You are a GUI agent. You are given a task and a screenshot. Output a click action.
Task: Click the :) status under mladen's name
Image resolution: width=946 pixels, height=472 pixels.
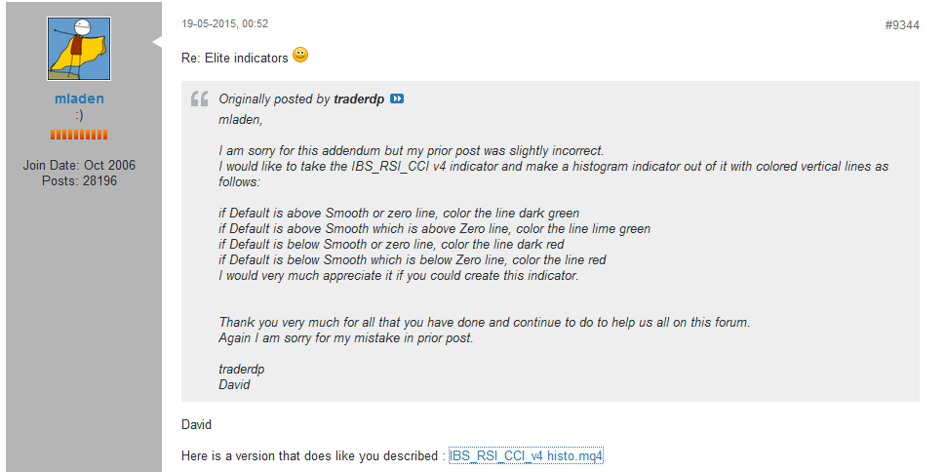point(79,115)
